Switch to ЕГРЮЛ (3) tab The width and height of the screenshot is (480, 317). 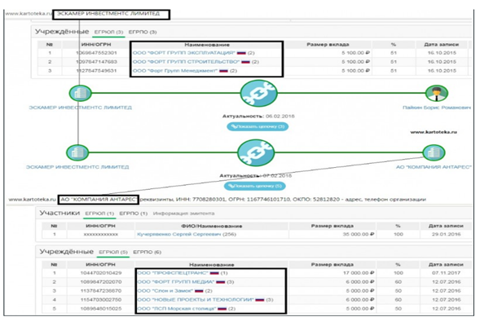click(x=108, y=32)
